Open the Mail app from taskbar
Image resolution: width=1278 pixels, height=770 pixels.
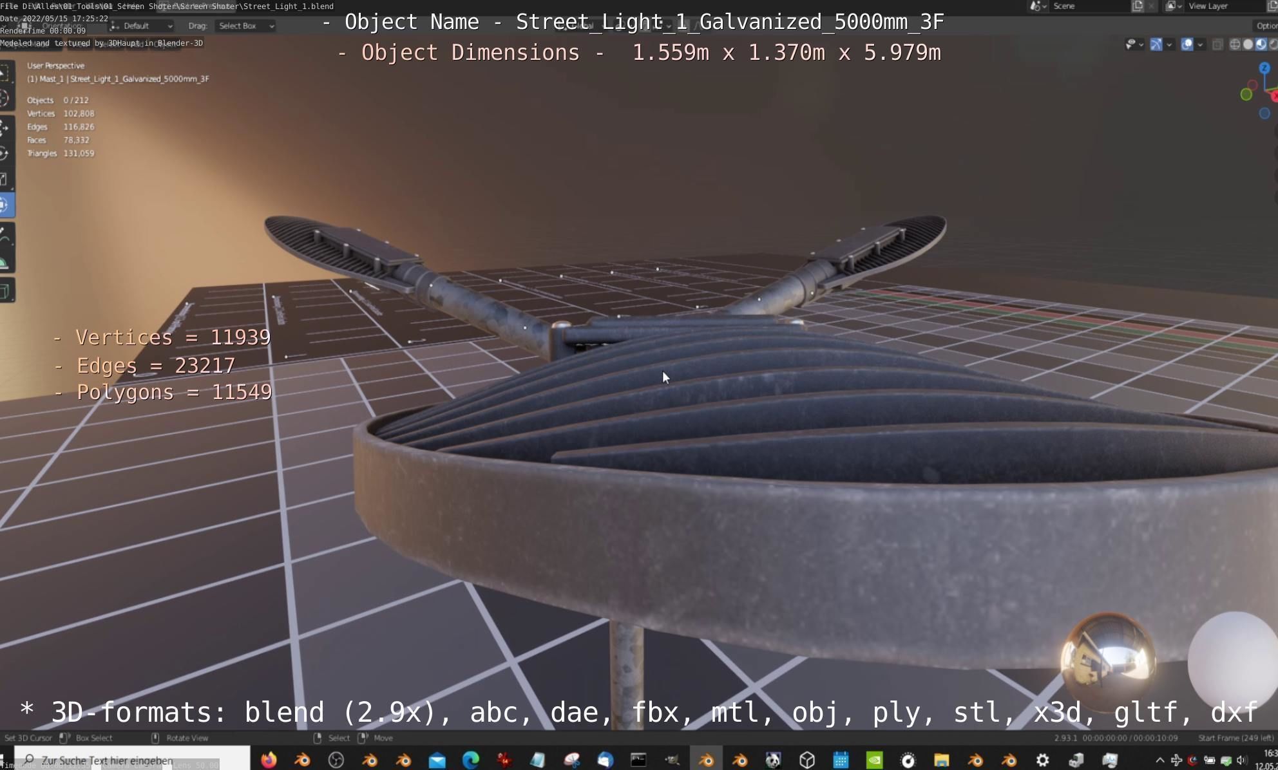pos(437,760)
